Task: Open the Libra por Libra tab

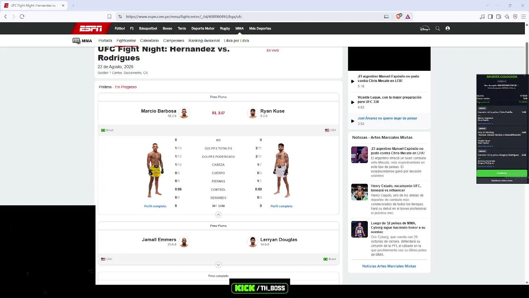Action: click(236, 41)
